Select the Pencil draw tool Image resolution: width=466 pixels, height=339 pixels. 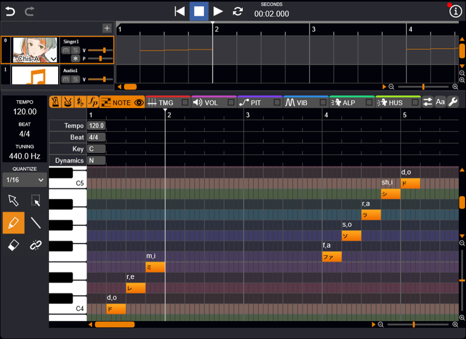(x=14, y=223)
